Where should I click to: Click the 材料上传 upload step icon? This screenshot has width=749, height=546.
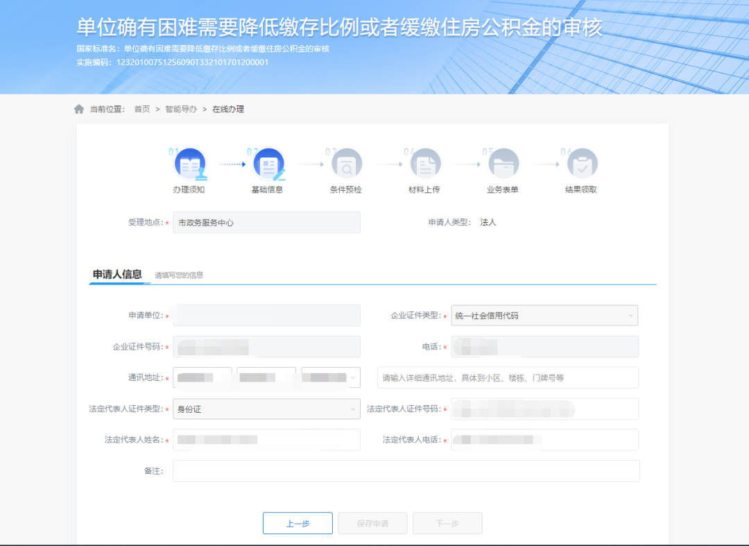425,164
